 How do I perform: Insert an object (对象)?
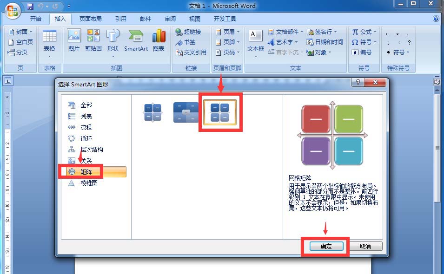tap(319, 52)
